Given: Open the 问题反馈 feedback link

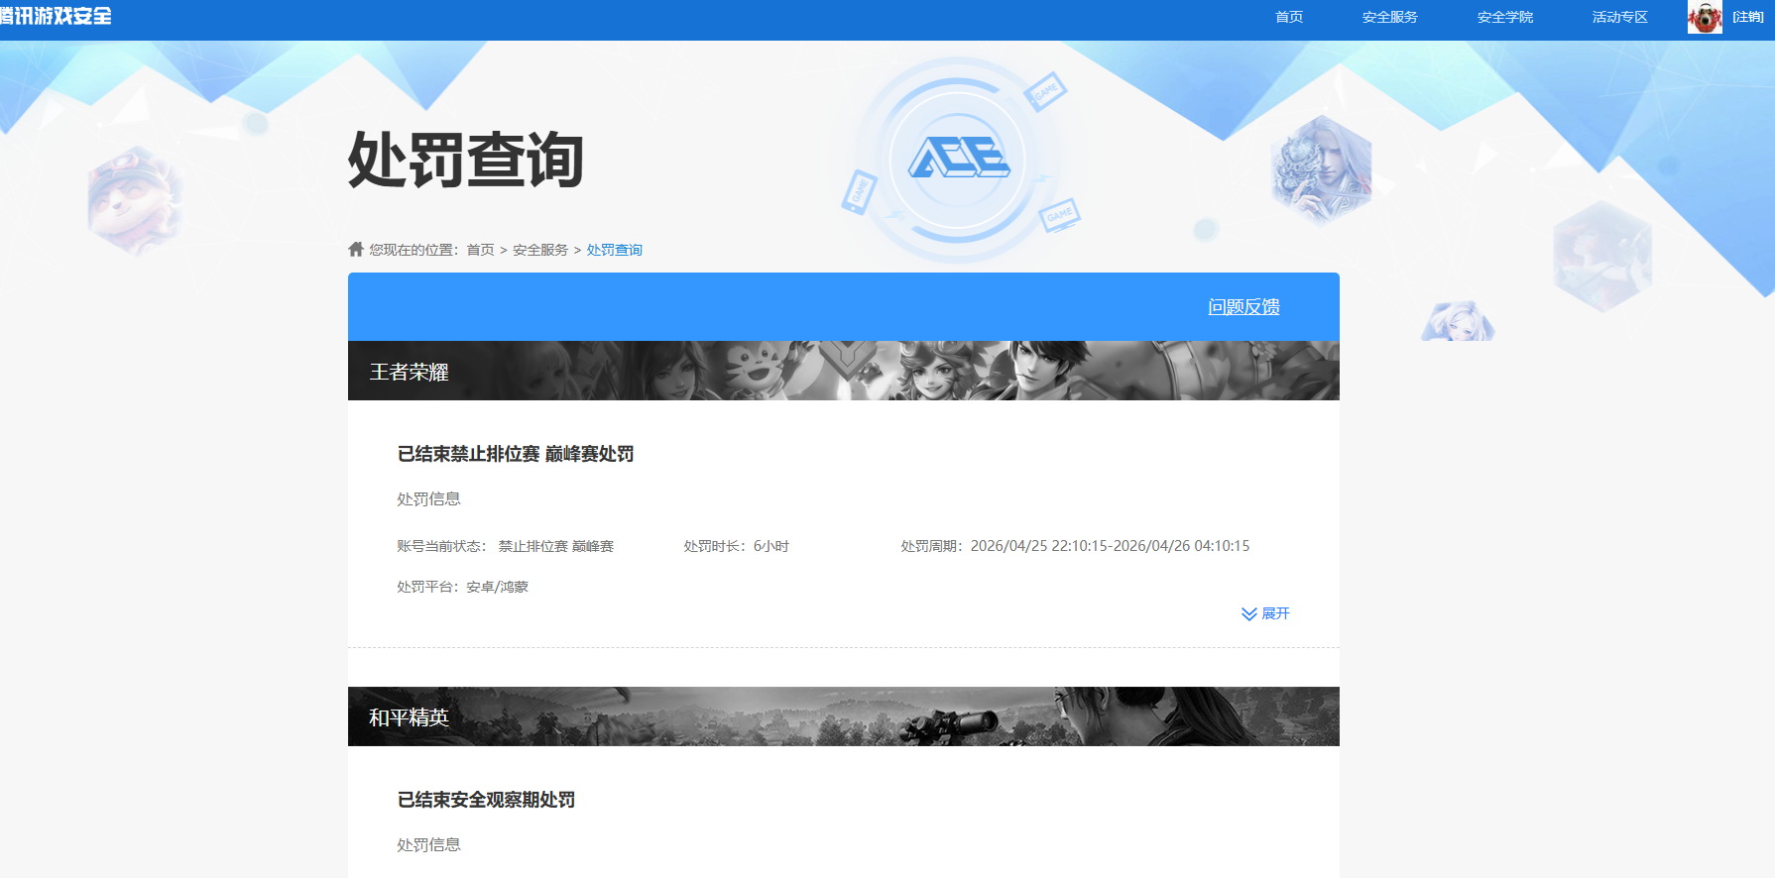Looking at the screenshot, I should pos(1243,307).
